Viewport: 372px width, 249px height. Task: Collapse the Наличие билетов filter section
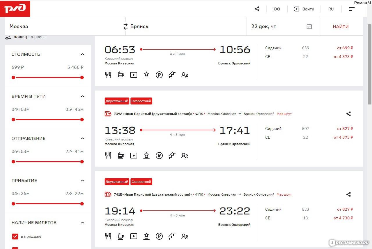point(82,223)
